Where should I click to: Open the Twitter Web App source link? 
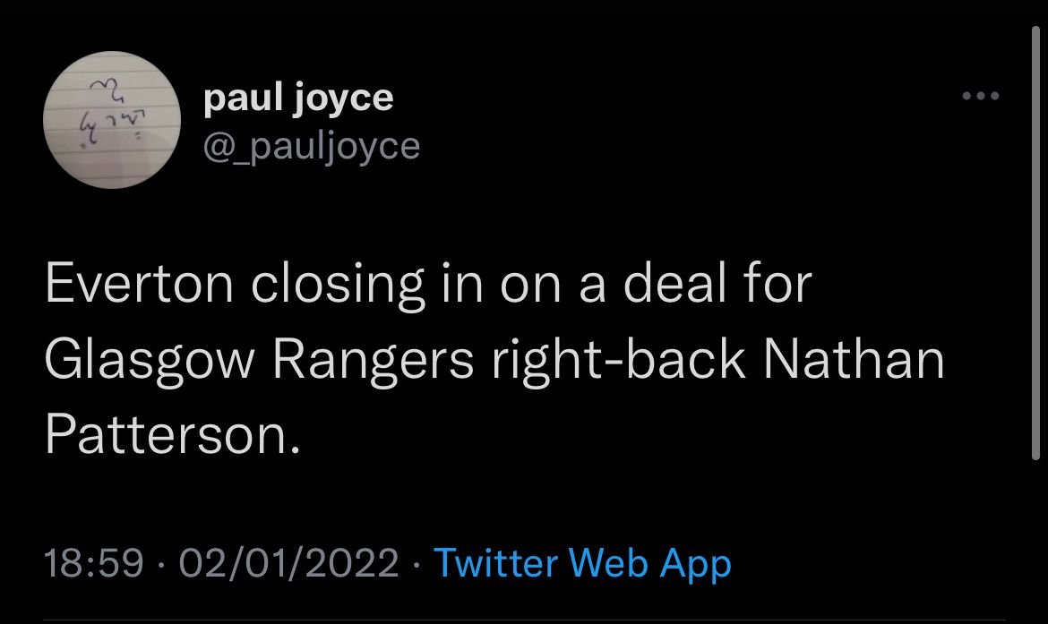point(582,563)
